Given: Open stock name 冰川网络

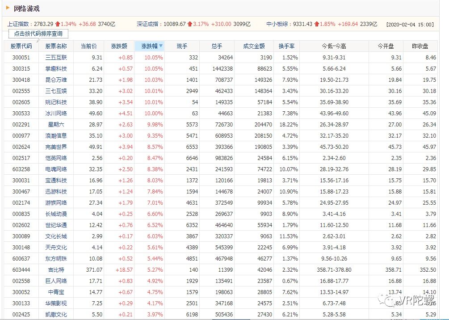Looking at the screenshot, I should tap(56, 113).
